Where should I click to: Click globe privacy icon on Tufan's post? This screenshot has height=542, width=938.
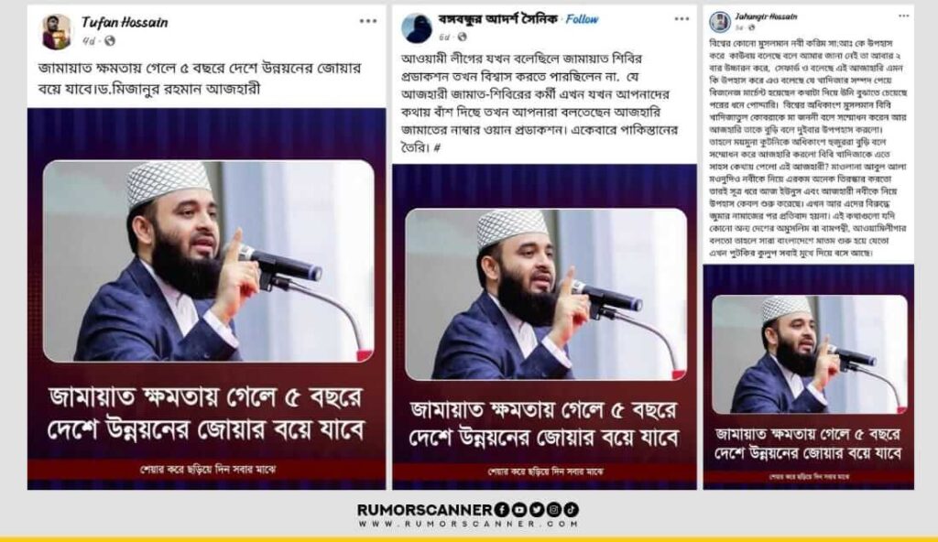pyautogui.click(x=110, y=40)
